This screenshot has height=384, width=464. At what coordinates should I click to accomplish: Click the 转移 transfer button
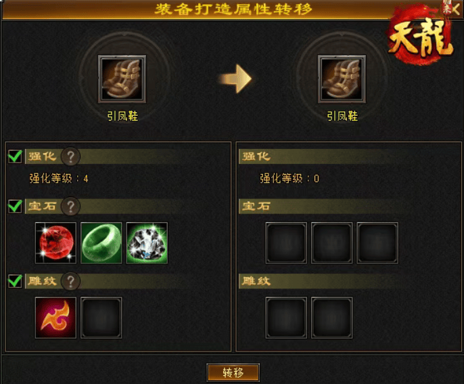[x=233, y=372]
